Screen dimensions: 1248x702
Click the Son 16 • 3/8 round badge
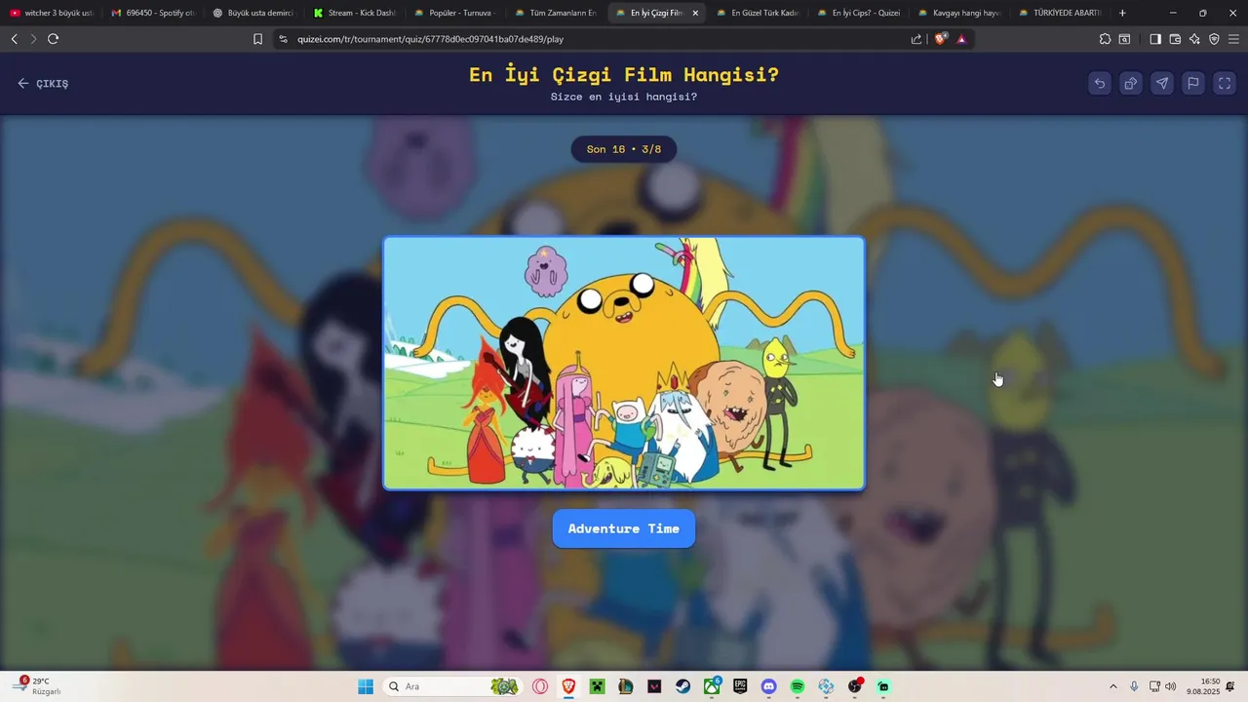pos(624,149)
